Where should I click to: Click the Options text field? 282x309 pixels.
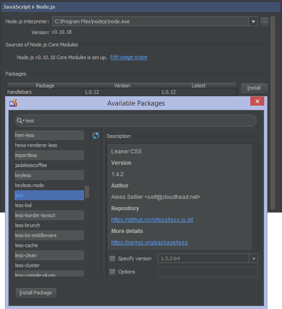(x=208, y=272)
